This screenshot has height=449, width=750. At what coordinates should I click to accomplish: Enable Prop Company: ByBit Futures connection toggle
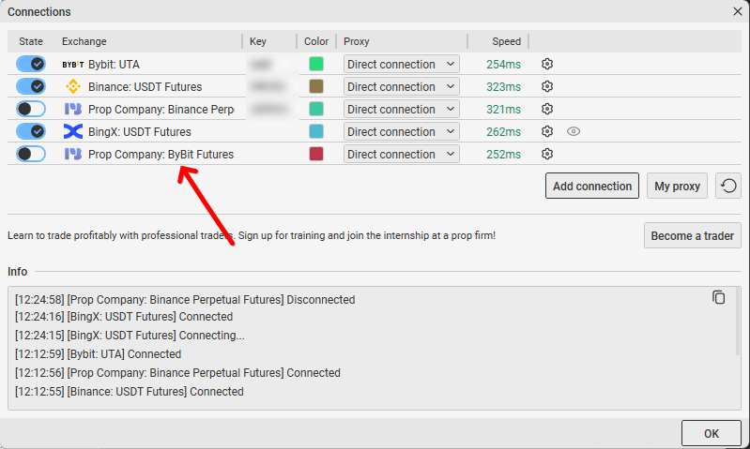coord(31,154)
